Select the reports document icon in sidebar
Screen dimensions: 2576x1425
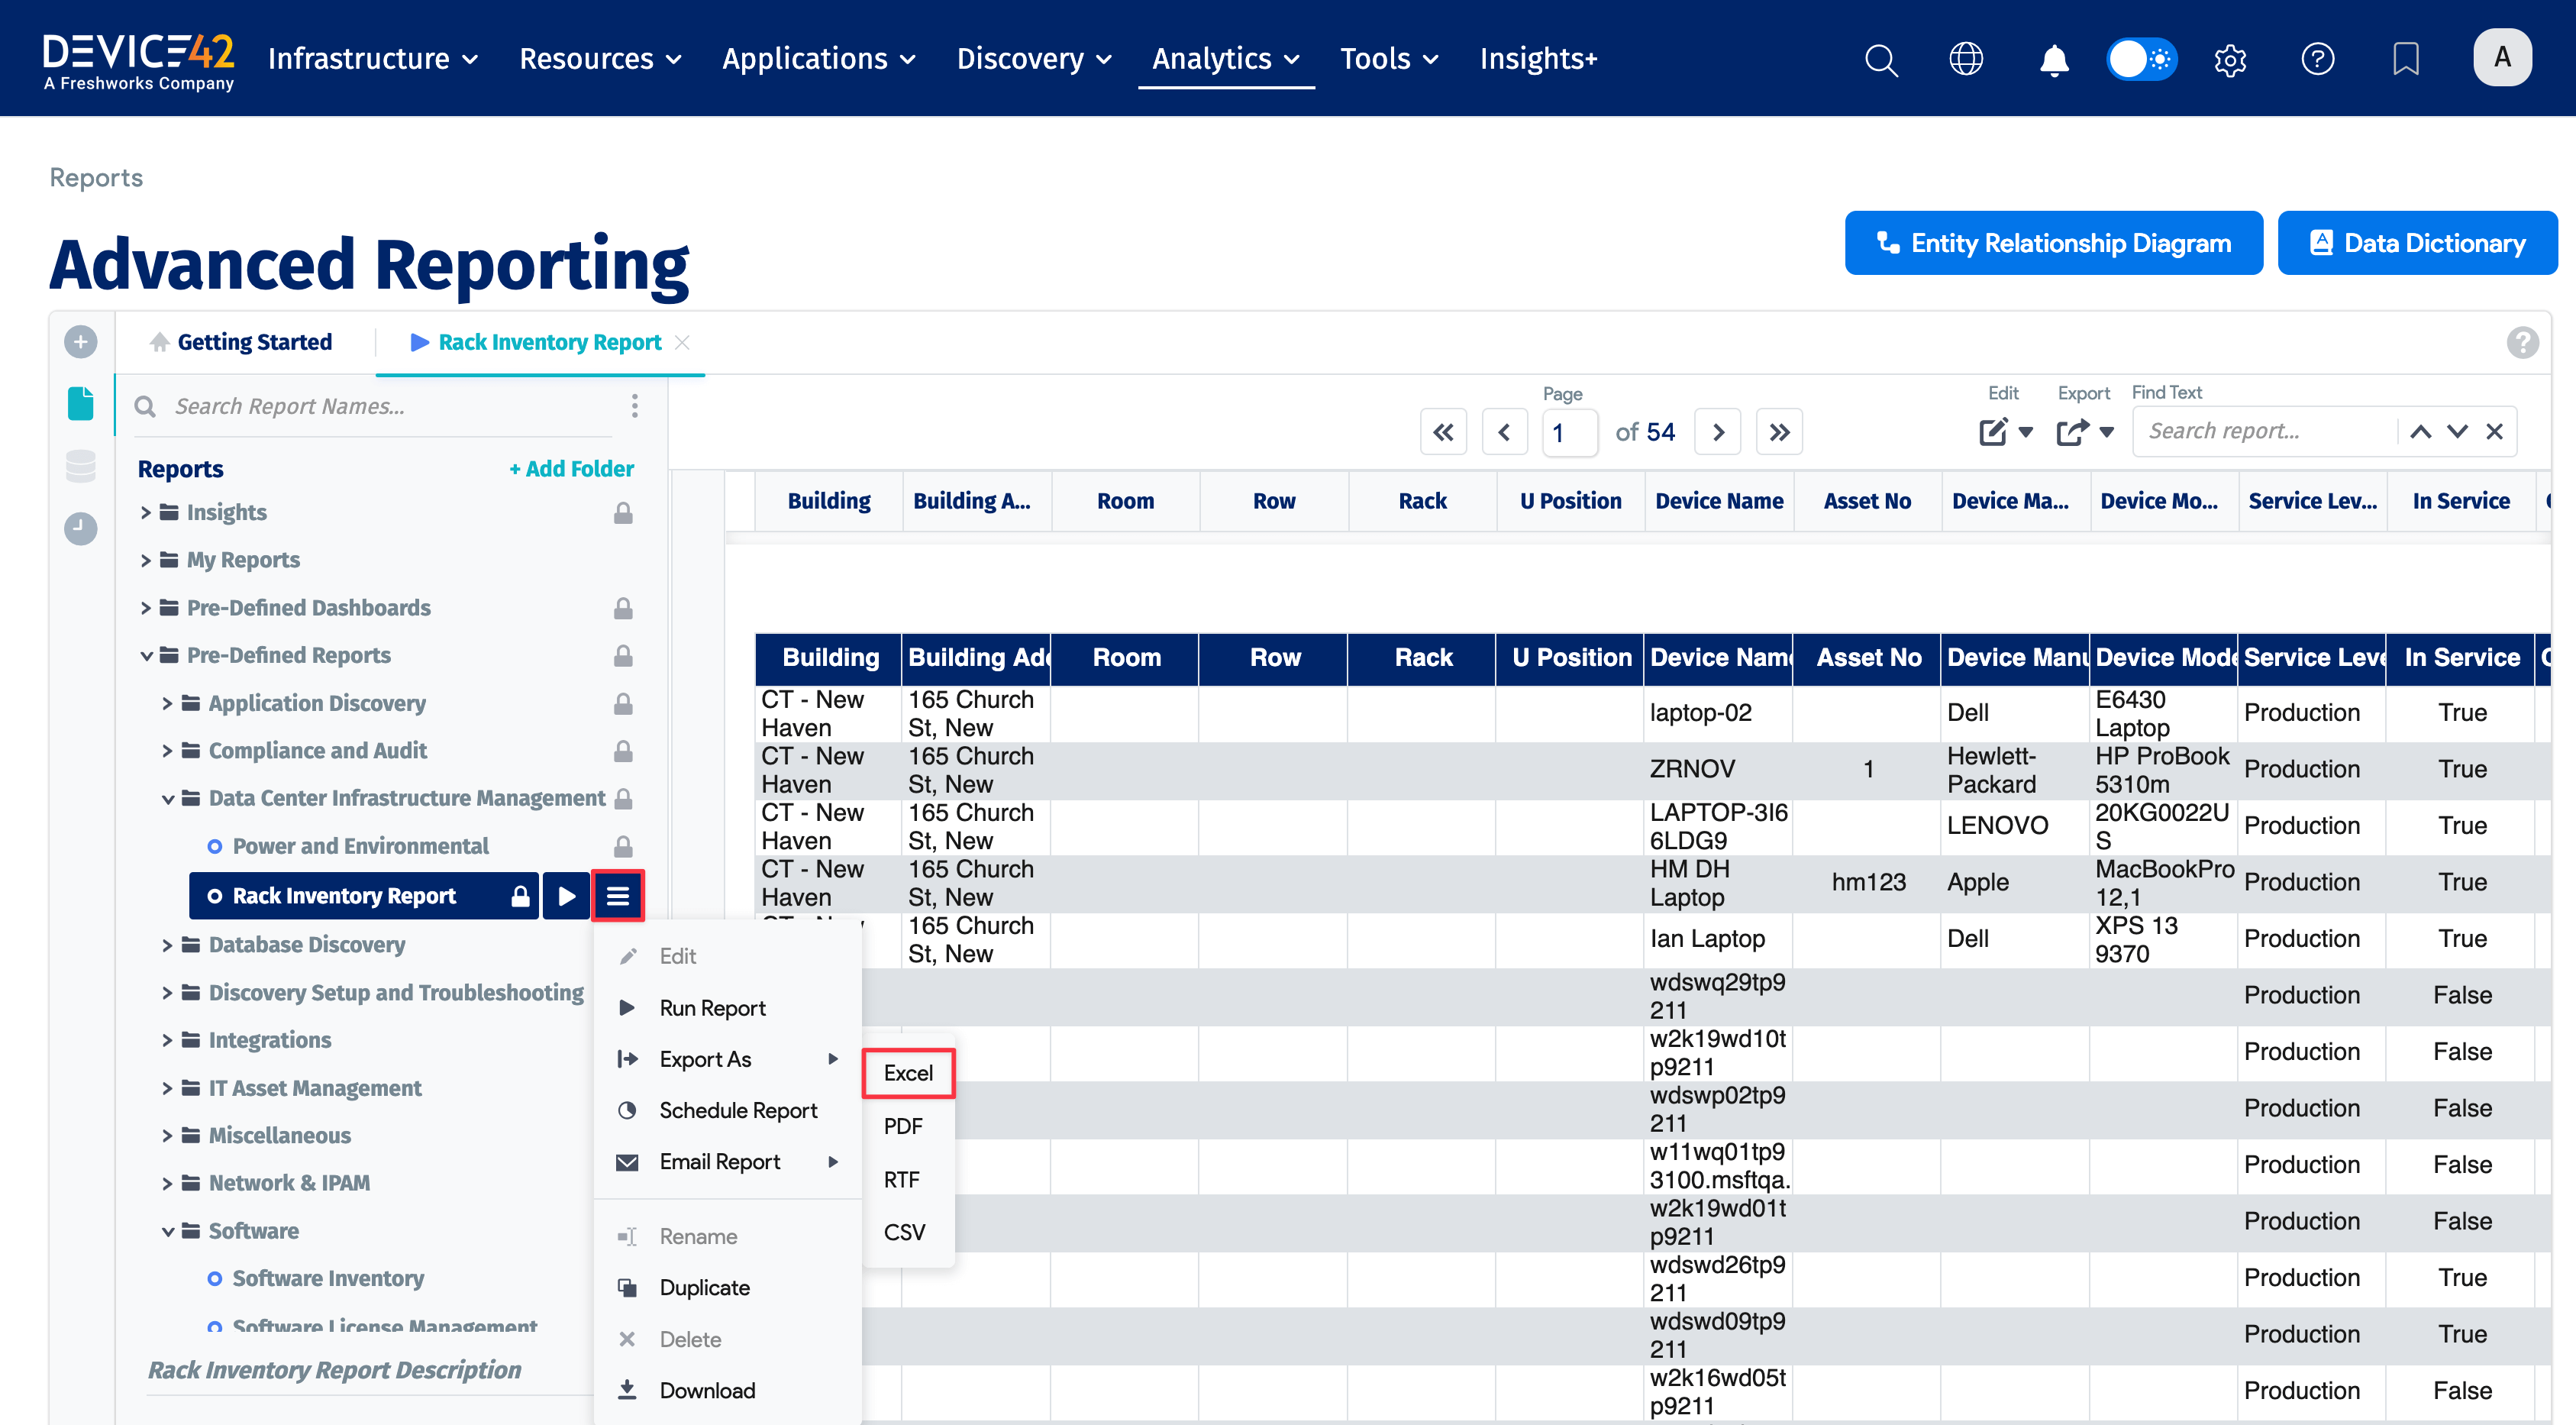pos(81,403)
